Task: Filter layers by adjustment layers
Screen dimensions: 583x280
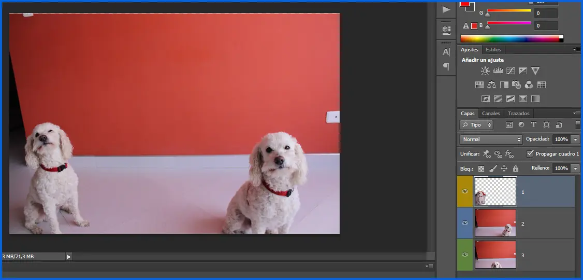Action: [x=521, y=125]
